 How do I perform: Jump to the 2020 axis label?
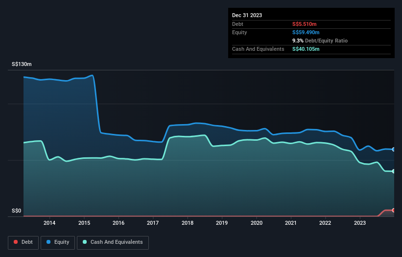[x=257, y=223]
